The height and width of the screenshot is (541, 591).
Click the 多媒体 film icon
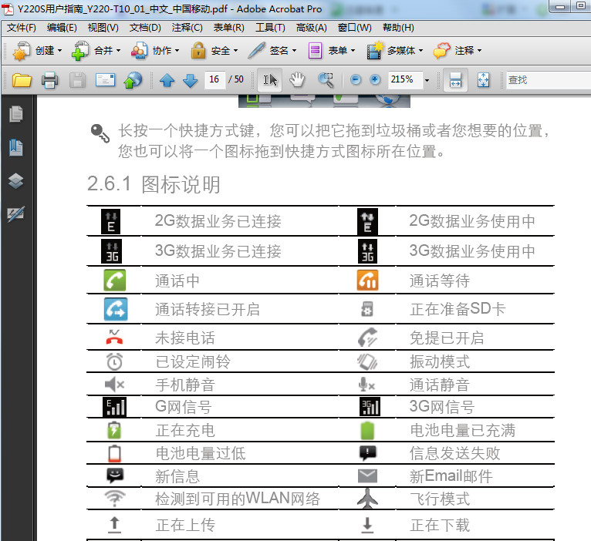coord(374,50)
